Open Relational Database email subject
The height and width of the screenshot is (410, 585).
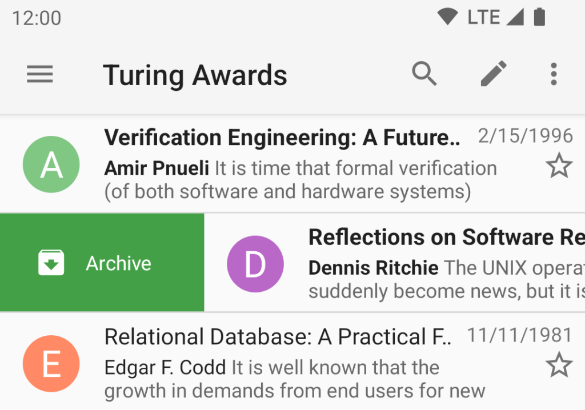278,337
